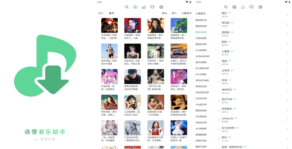Open the 小蜗音乐 source selector above the board list
The height and width of the screenshot is (149, 292).
pyautogui.click(x=200, y=13)
